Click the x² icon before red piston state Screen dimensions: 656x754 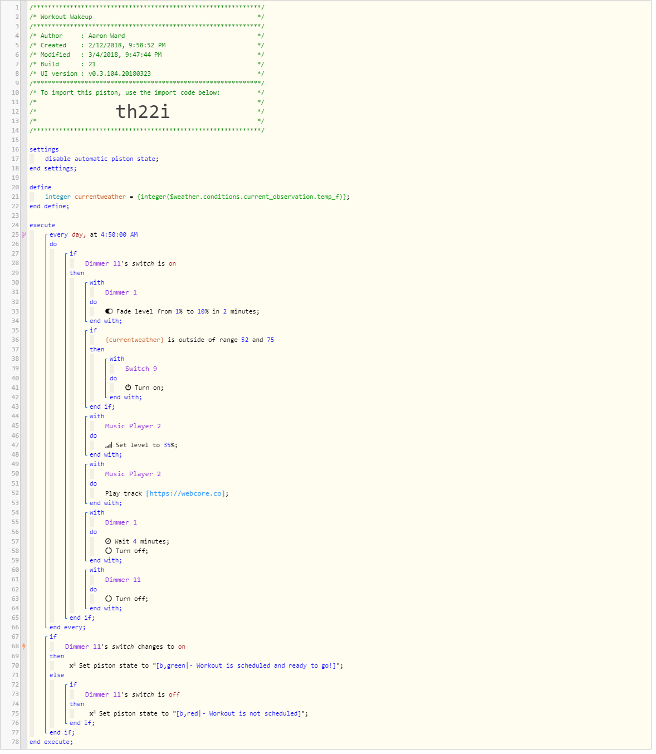(92, 713)
